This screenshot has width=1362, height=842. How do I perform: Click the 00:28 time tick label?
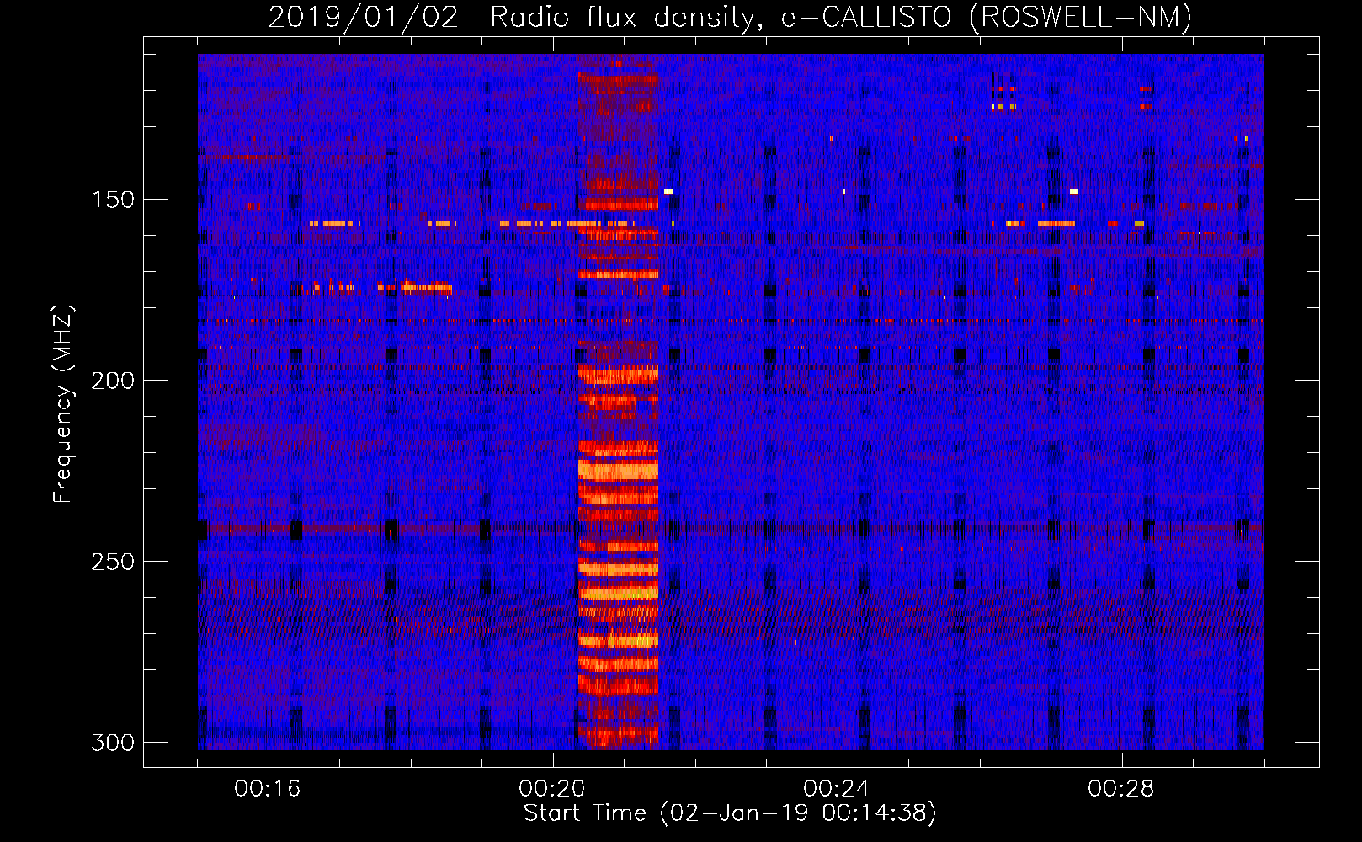coord(1121,789)
